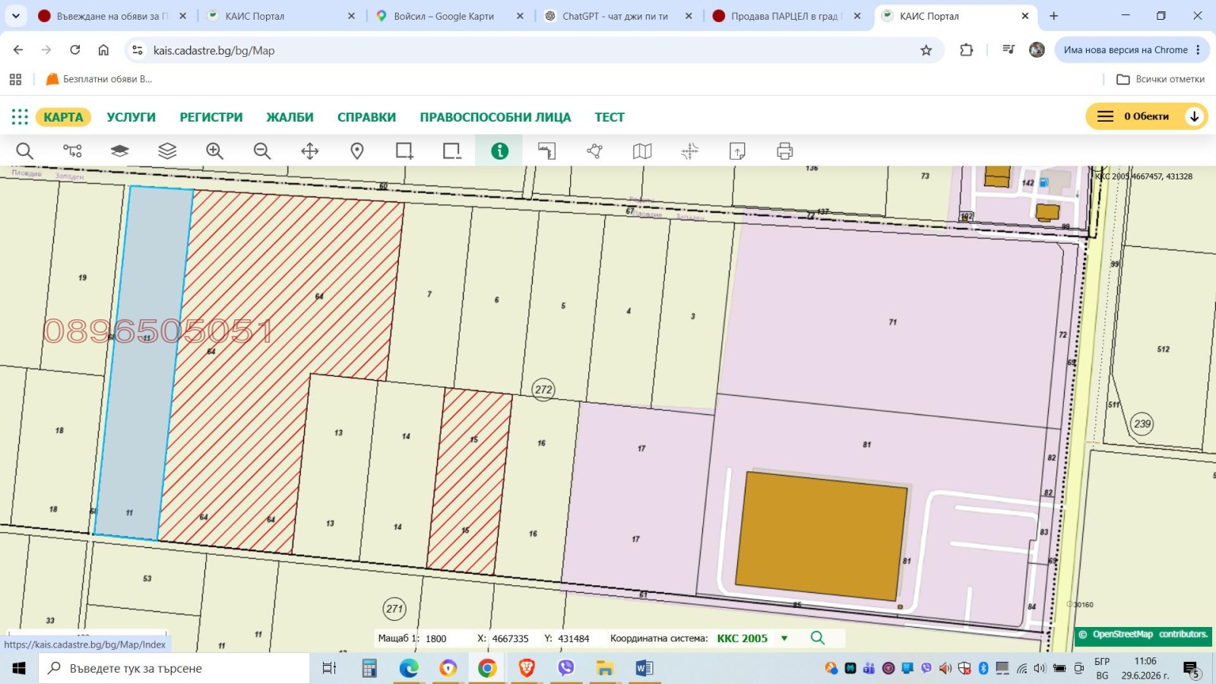Open a new Chrome tab

1053,16
